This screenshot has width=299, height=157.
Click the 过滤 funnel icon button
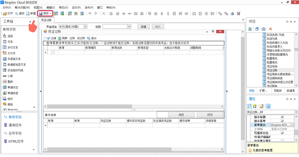51,38
